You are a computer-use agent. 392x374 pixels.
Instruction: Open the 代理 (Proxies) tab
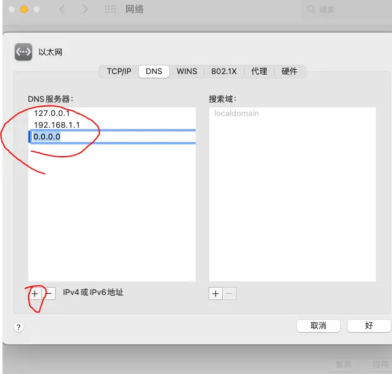(259, 72)
